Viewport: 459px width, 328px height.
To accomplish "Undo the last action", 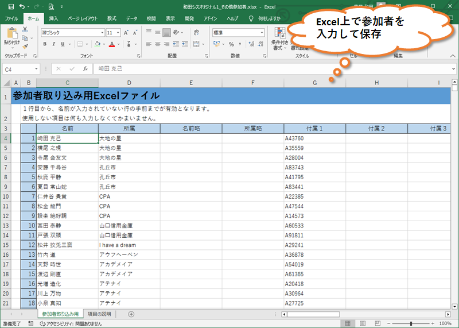I will [22, 6].
